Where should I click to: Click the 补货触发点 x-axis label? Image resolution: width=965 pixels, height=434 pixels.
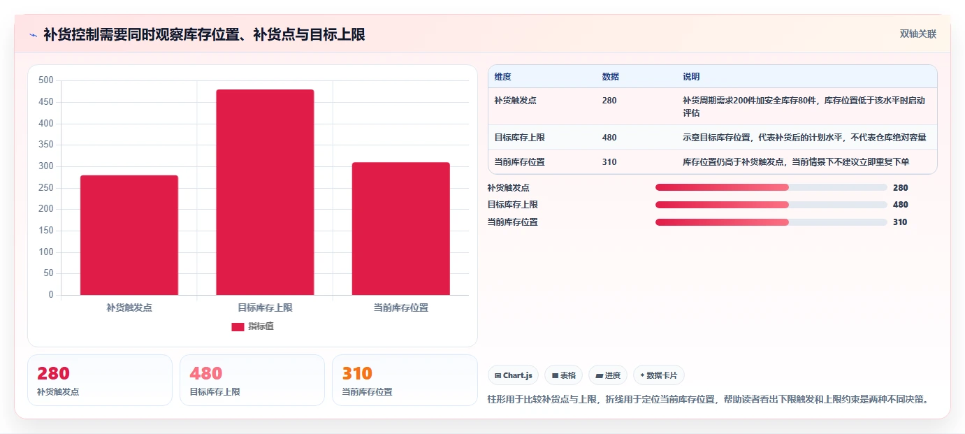(x=129, y=308)
